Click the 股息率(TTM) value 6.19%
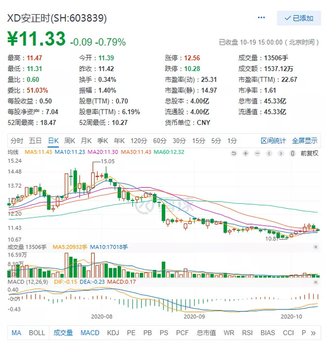 pos(131,112)
